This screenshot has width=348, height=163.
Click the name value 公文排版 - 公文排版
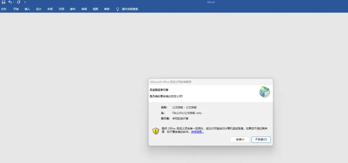click(184, 107)
